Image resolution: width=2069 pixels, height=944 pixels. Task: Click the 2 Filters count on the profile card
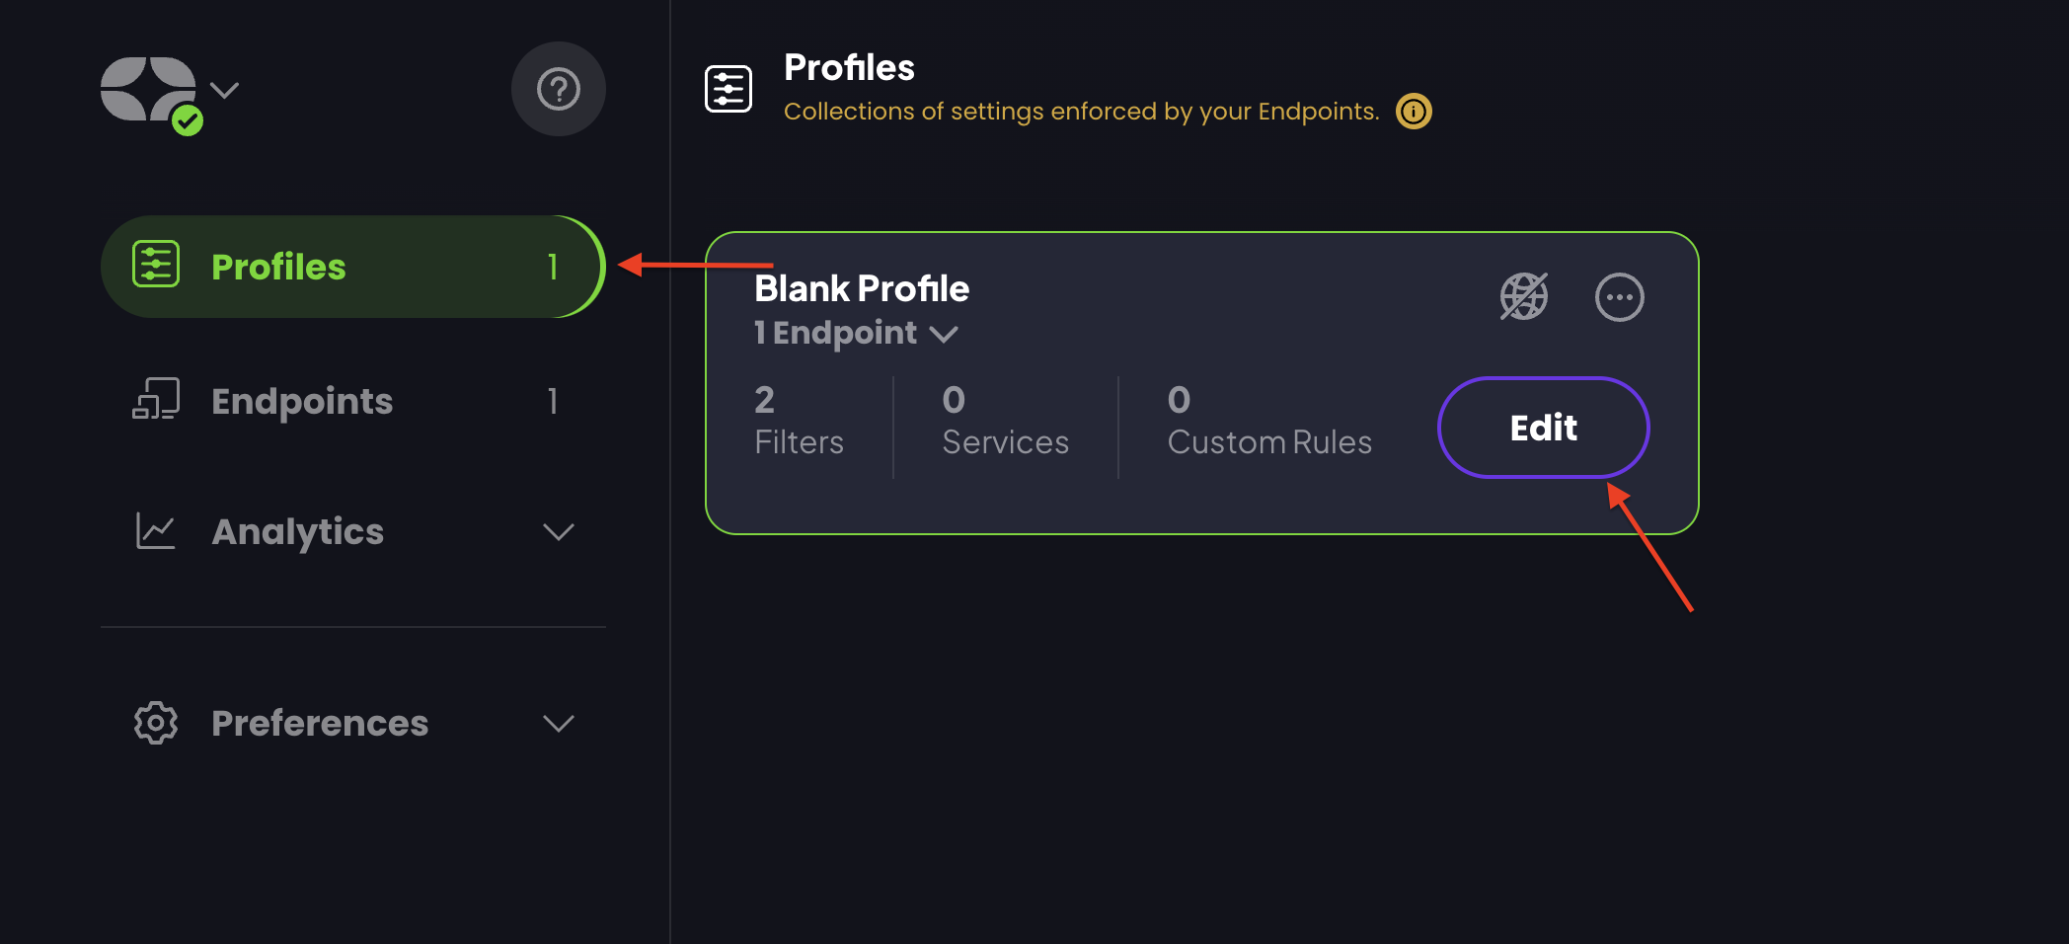click(799, 420)
